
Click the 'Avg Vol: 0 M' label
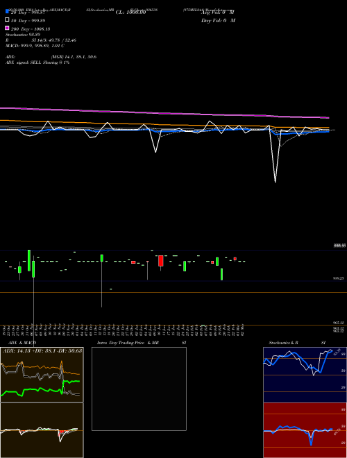point(218,12)
